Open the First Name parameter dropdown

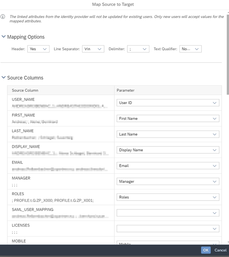(x=168, y=119)
